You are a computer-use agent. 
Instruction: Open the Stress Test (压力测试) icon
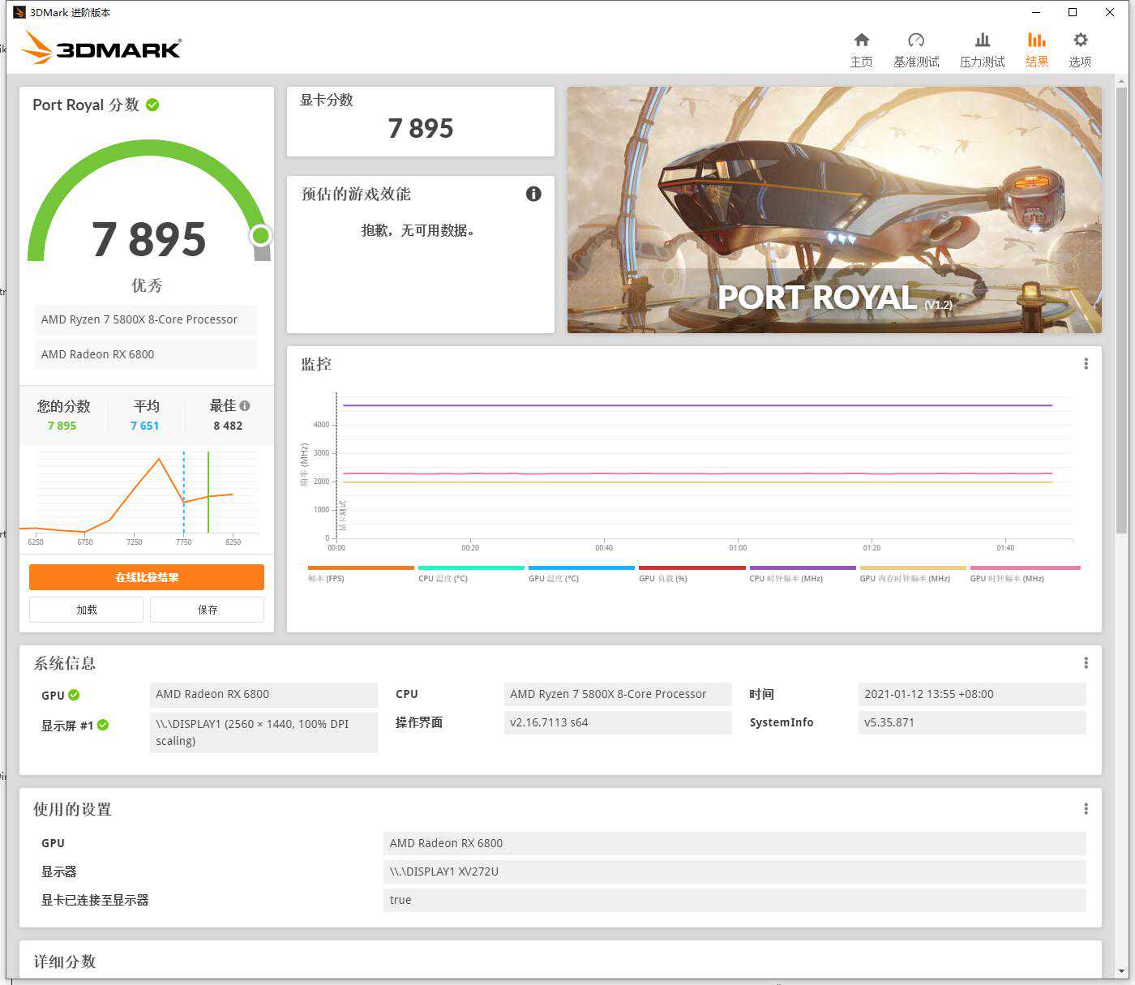pyautogui.click(x=982, y=41)
